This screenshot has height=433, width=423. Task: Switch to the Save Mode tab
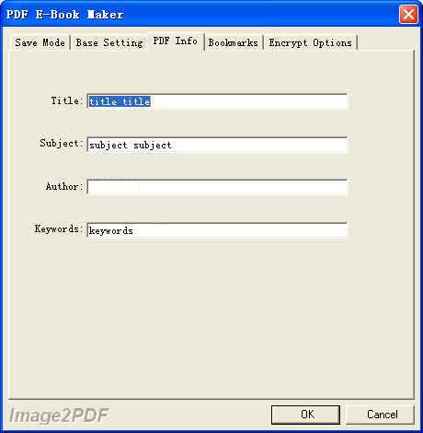point(40,42)
